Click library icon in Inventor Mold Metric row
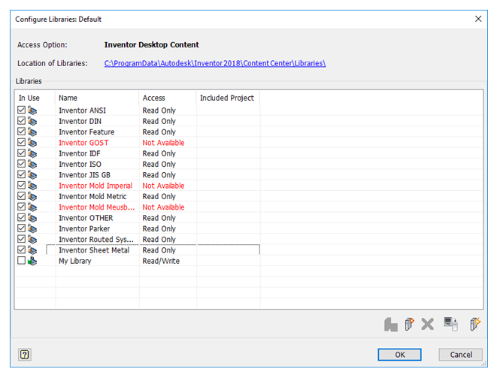This screenshot has height=375, width=497. click(32, 197)
